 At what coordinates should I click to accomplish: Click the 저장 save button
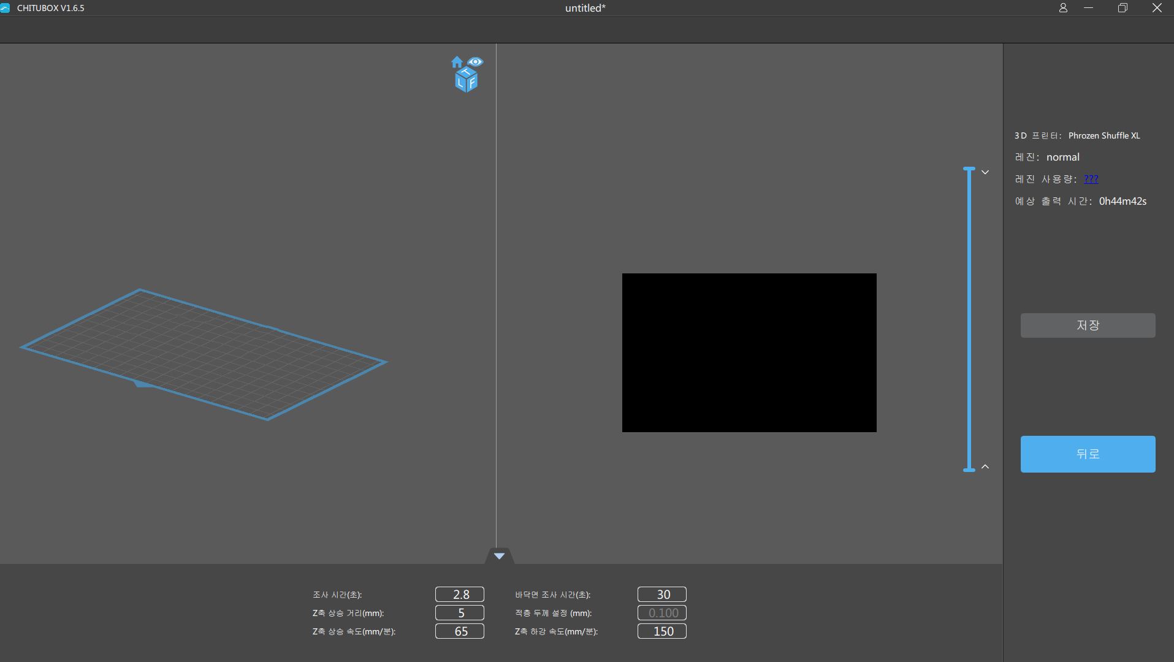point(1088,325)
